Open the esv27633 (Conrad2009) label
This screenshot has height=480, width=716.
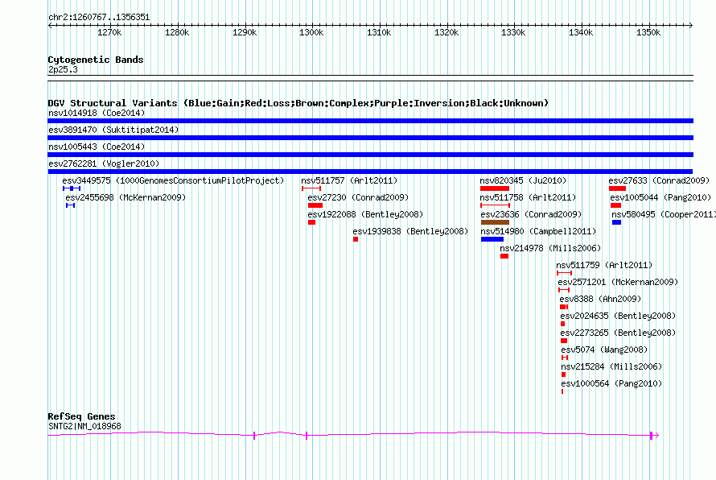[x=659, y=180]
